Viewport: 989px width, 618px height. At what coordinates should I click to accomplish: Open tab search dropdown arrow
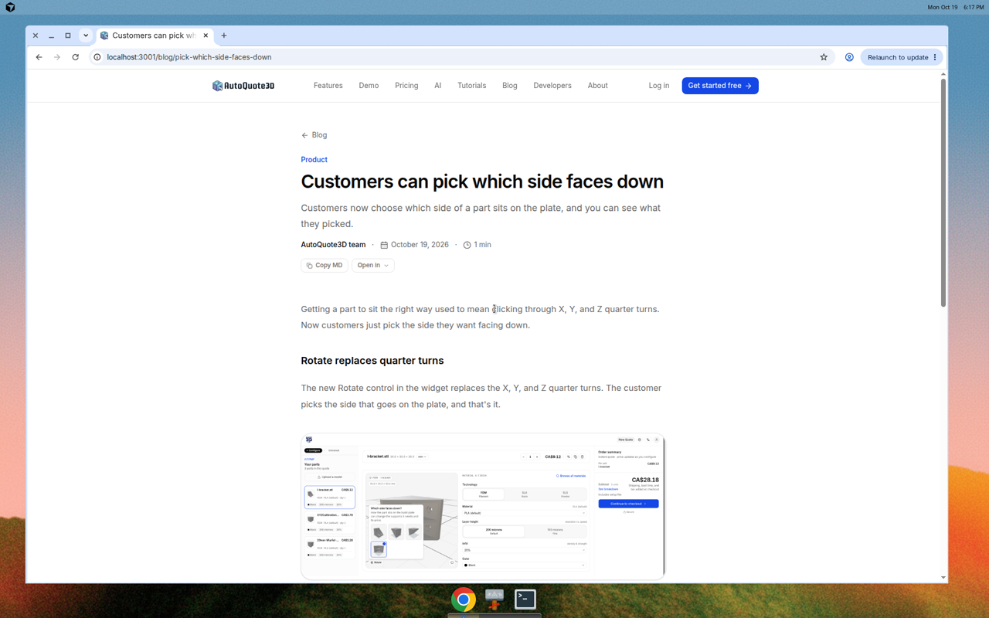point(86,36)
